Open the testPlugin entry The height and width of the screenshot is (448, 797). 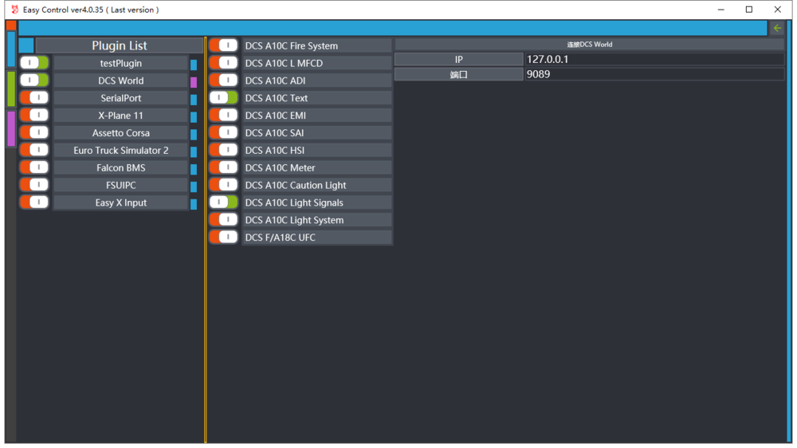[121, 63]
